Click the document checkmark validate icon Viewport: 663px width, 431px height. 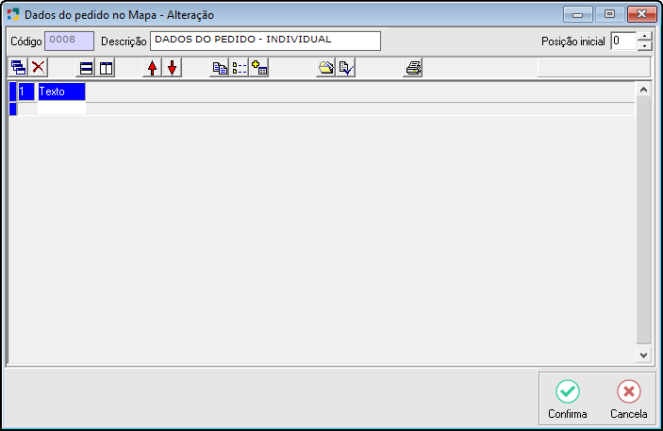[x=346, y=68]
